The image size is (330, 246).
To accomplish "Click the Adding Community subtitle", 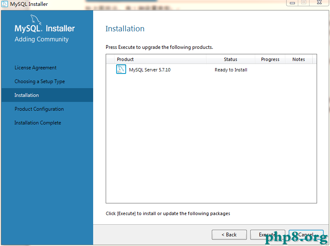I will 41,39.
